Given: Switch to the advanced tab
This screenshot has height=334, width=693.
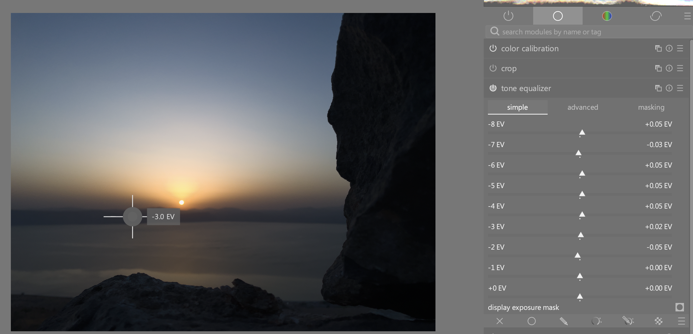Looking at the screenshot, I should (x=583, y=107).
